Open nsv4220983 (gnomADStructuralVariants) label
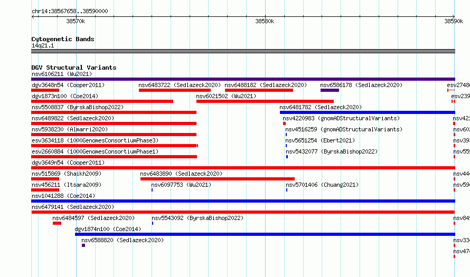 tap(341, 118)
